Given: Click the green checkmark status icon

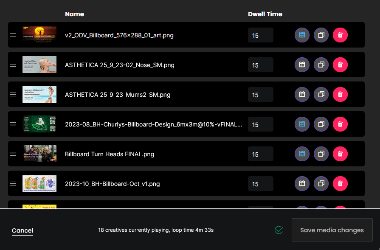Looking at the screenshot, I should (279, 230).
